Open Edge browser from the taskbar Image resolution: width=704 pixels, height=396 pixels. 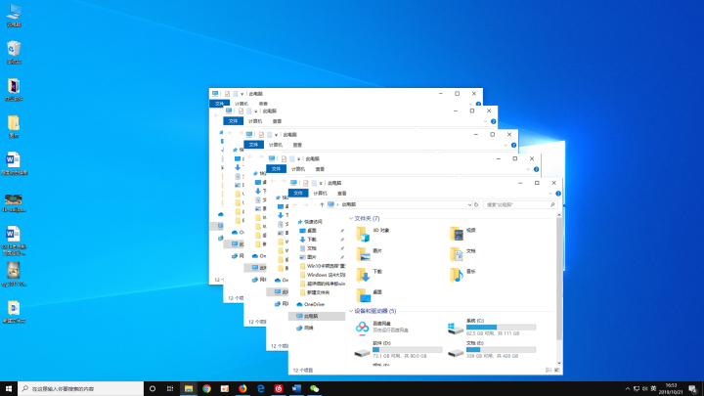tap(260, 389)
